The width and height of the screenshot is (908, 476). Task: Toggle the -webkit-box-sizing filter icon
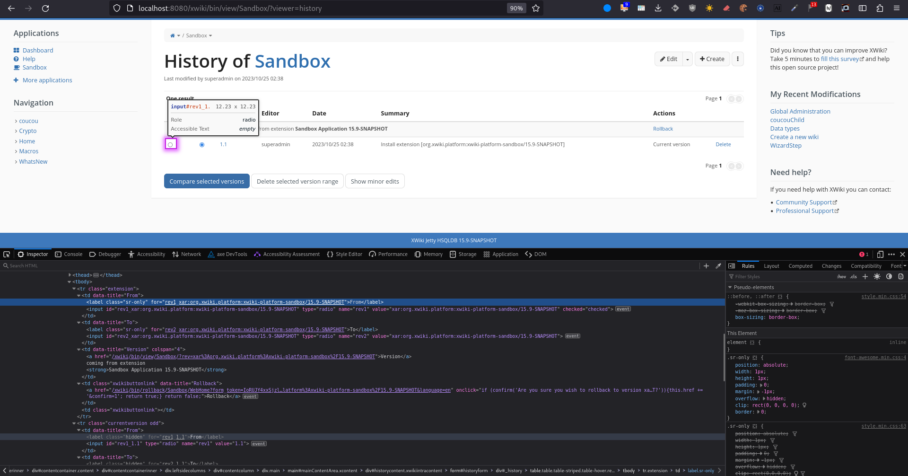tap(832, 304)
